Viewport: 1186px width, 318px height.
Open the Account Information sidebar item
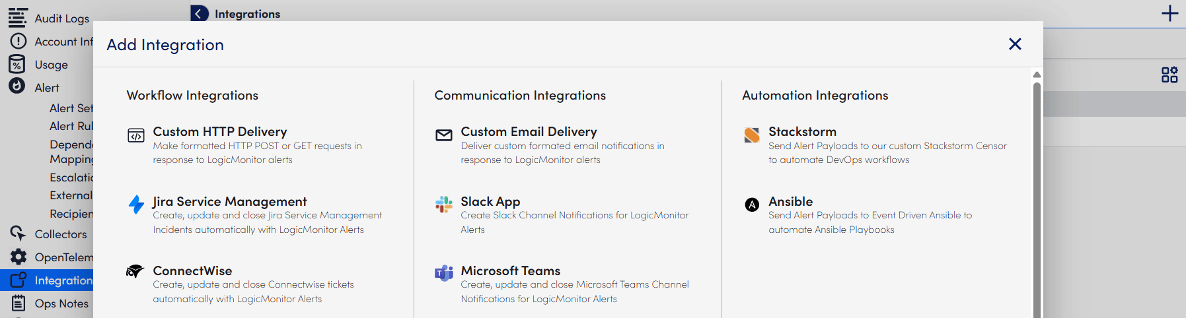tap(63, 42)
